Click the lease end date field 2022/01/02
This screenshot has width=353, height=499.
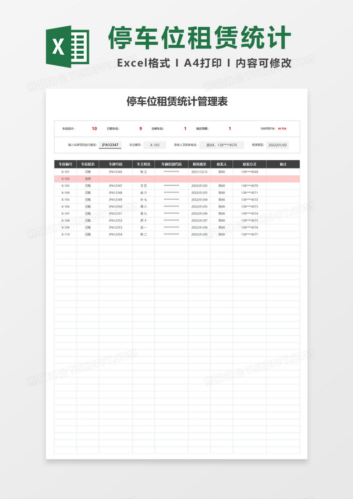(278, 145)
